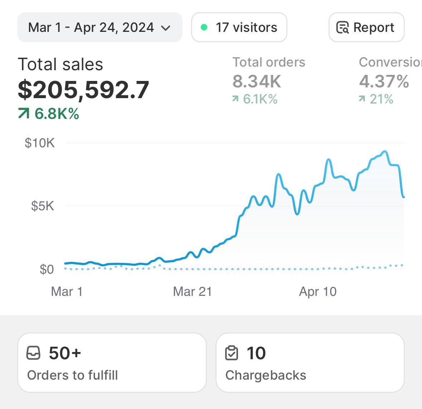Viewport: 422px width, 409px height.
Task: Click the green trend arrow beside 6.8K%
Action: [24, 114]
